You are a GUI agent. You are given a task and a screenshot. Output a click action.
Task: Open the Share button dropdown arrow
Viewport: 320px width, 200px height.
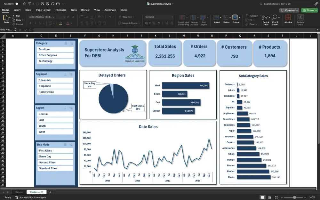[x=316, y=10]
